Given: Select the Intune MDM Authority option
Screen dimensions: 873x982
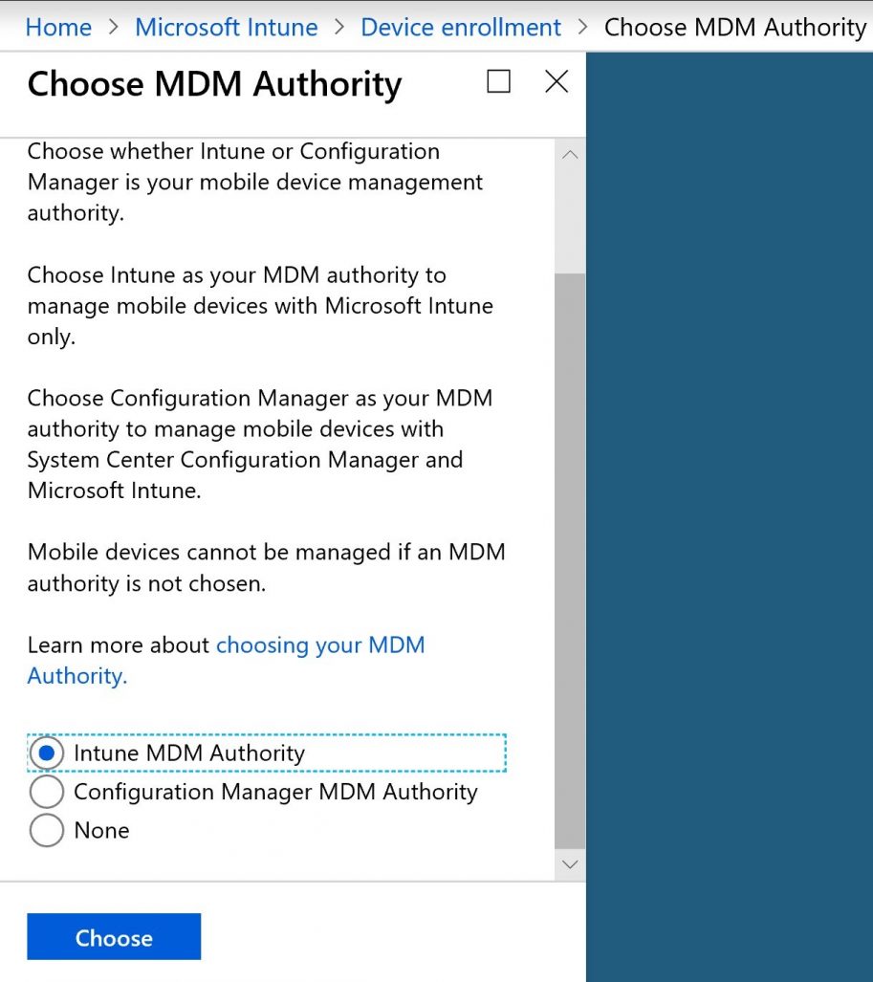Looking at the screenshot, I should (x=46, y=753).
